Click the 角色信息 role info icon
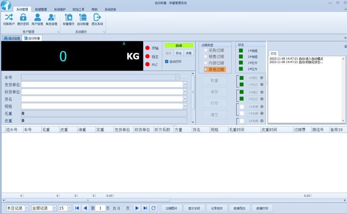347x214 pixels. (x=52, y=18)
